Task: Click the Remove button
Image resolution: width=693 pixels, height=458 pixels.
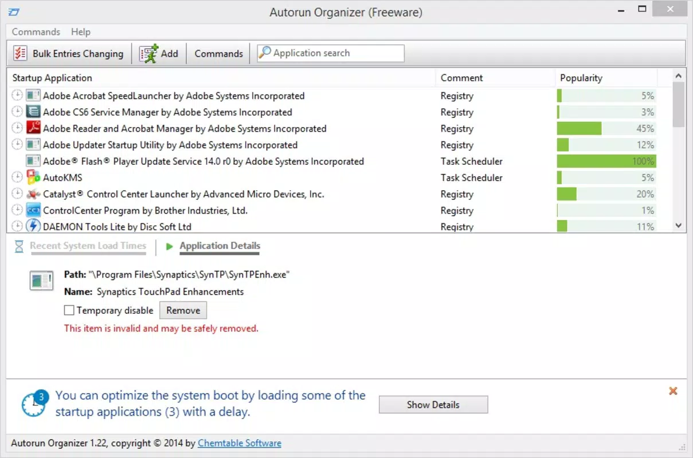Action: click(x=183, y=310)
